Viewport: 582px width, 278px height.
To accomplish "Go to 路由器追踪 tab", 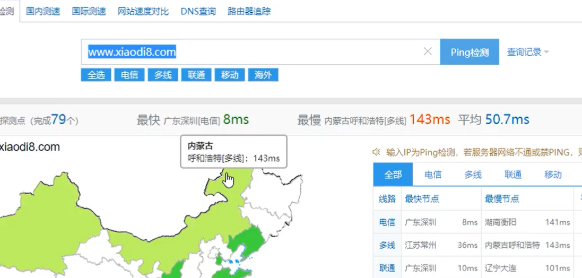I will 249,11.
